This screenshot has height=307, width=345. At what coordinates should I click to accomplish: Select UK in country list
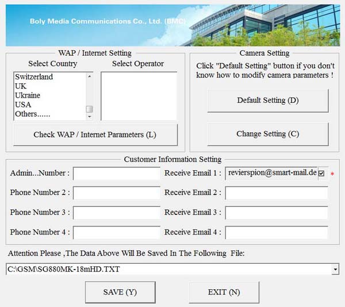21,86
